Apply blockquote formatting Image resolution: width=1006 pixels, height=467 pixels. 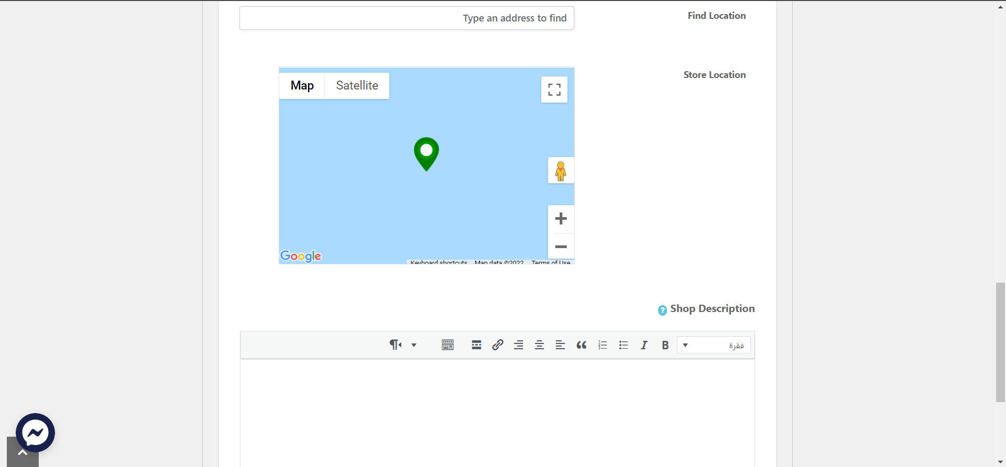[582, 345]
